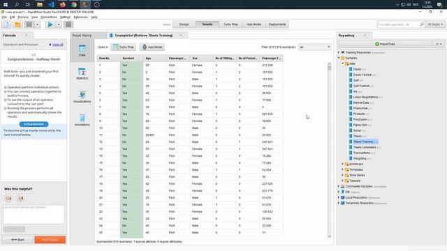Open the Process menu
The image size is (447, 251).
click(23, 17)
